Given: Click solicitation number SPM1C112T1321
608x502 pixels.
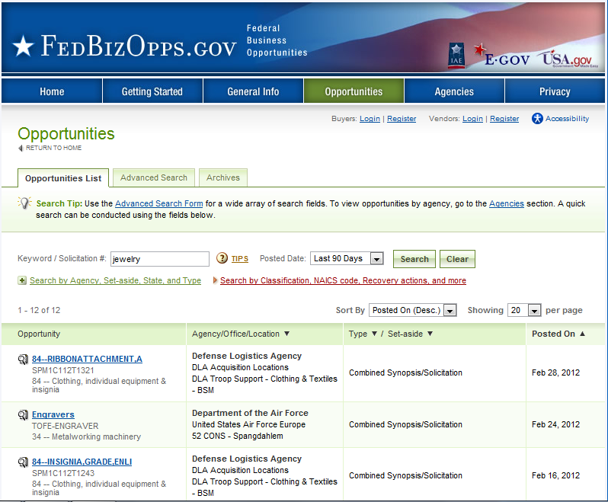Looking at the screenshot, I should [x=62, y=370].
